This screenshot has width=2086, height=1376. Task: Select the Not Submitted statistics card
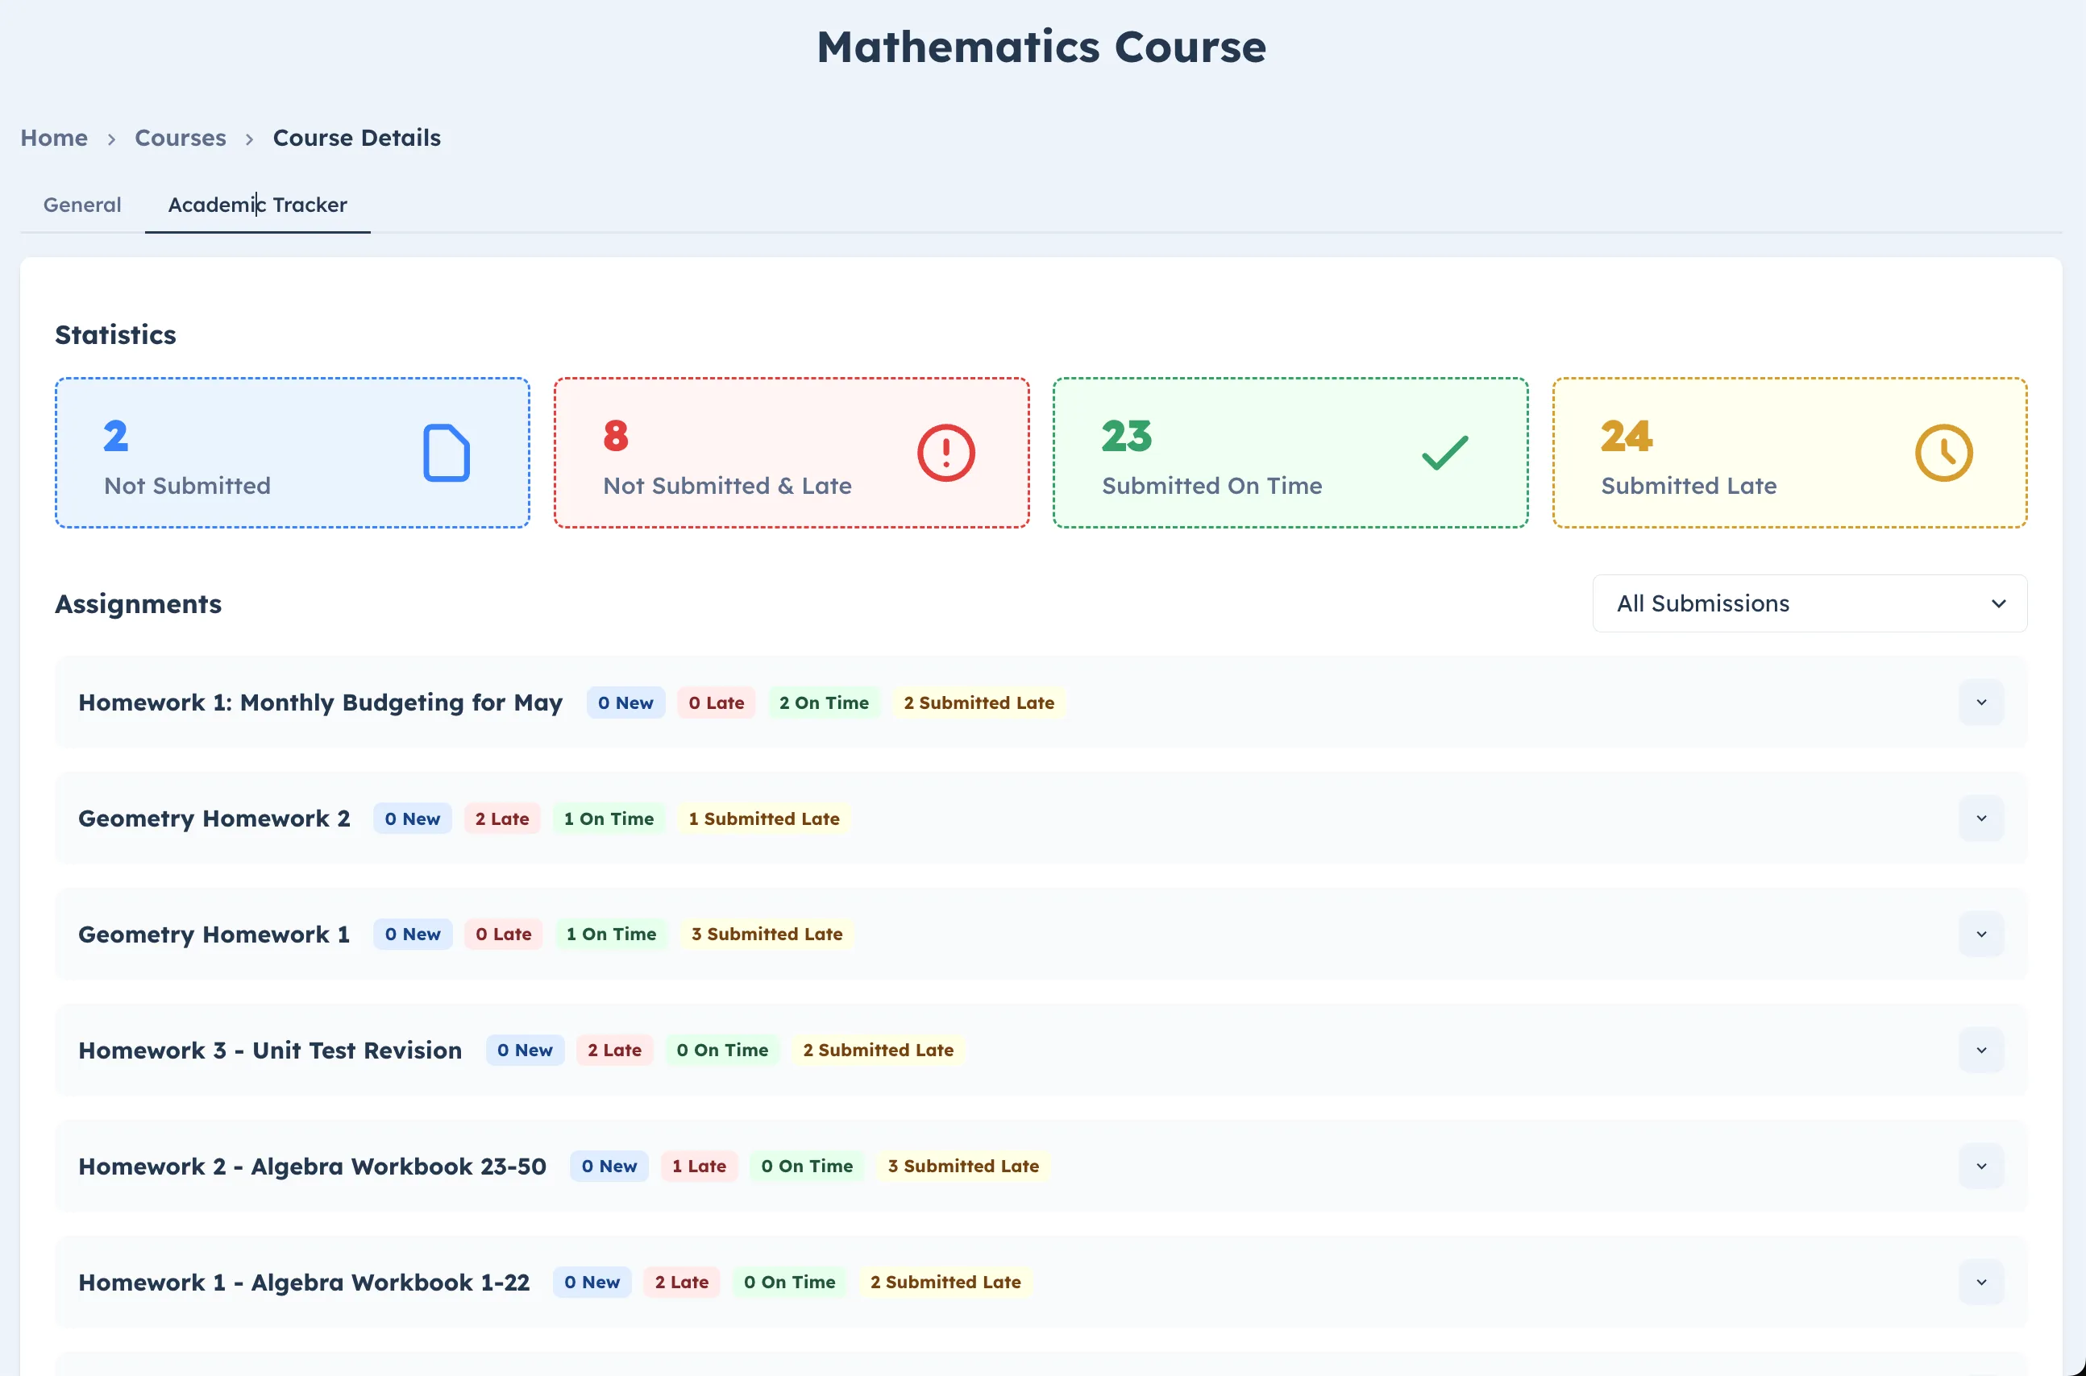coord(293,453)
